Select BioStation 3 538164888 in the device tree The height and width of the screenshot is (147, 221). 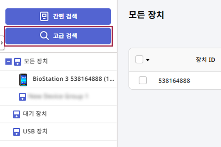tap(73, 78)
